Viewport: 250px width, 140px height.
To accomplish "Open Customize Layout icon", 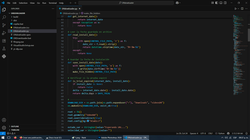I will pos(212,3).
